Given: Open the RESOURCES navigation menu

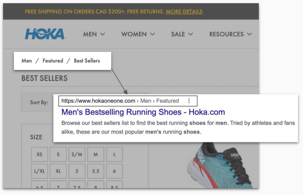Looking at the screenshot, I should (230, 34).
